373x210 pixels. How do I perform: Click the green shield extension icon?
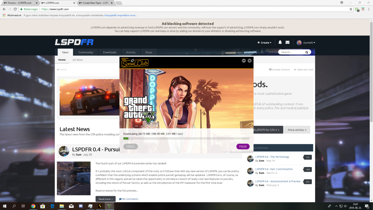tap(357, 9)
